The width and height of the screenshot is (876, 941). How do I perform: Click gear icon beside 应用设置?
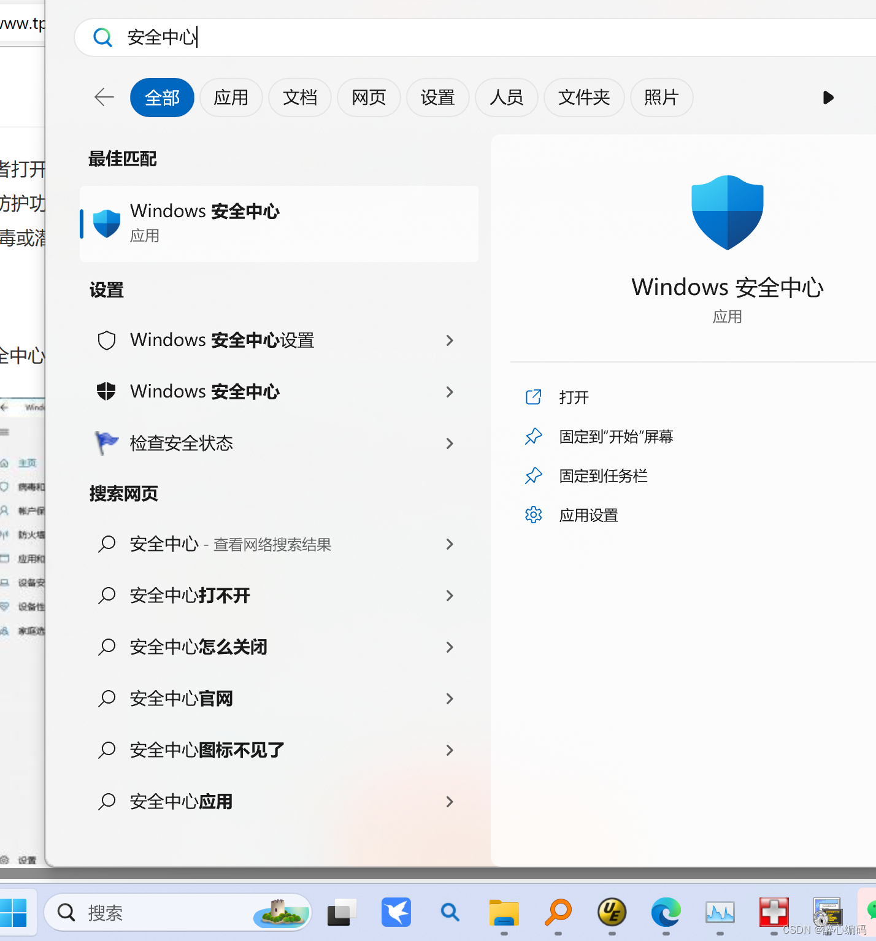534,515
